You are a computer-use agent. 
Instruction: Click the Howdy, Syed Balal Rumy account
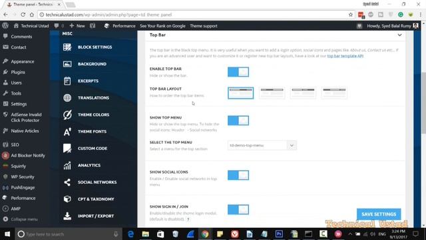pos(393,26)
